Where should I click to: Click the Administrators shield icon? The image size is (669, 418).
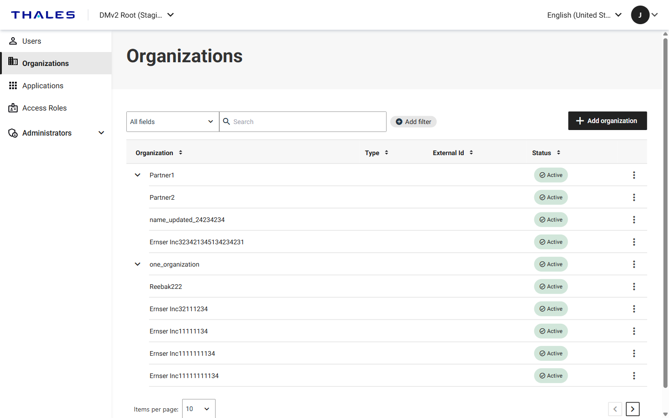(x=13, y=133)
